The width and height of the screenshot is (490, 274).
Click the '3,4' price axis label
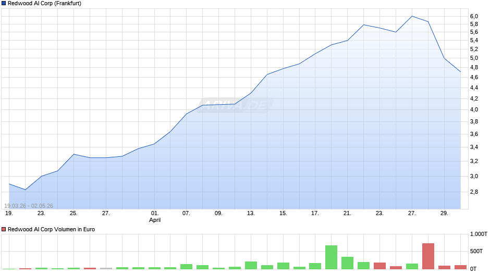click(474, 147)
